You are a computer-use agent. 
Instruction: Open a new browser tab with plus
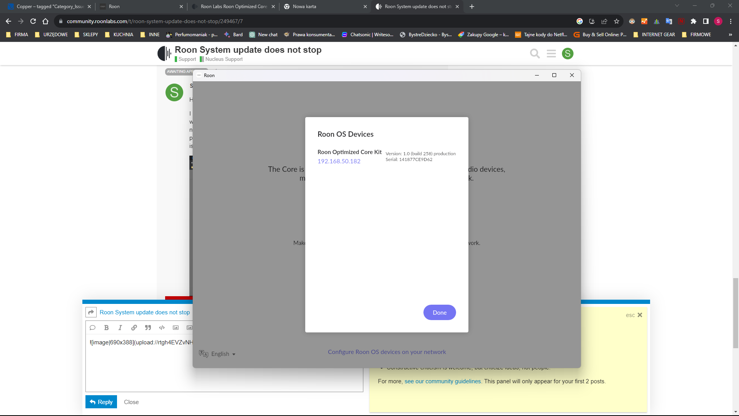tap(472, 7)
